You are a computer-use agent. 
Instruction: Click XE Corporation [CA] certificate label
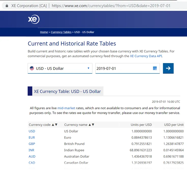point(29,6)
